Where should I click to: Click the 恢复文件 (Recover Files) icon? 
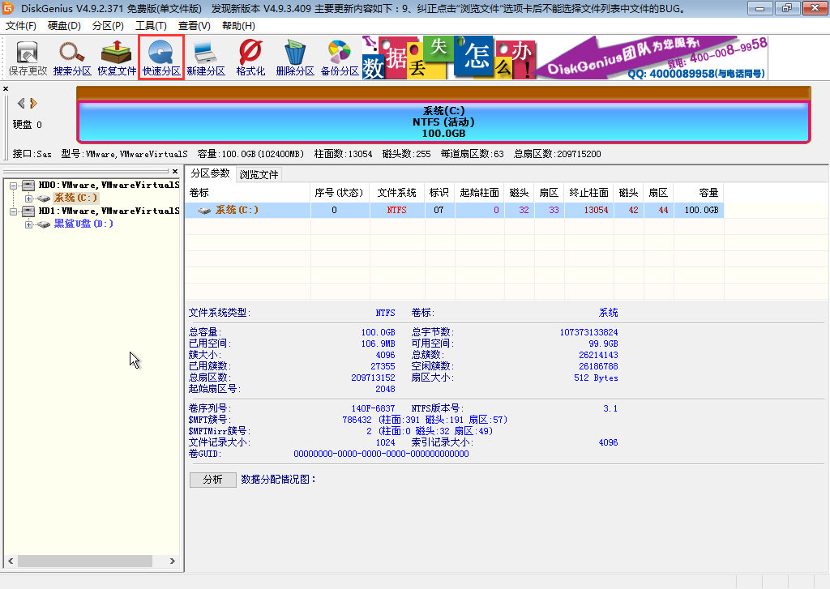click(x=117, y=58)
